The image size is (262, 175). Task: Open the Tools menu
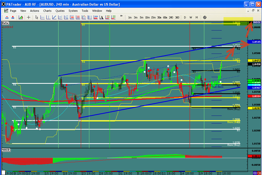pyautogui.click(x=85, y=11)
